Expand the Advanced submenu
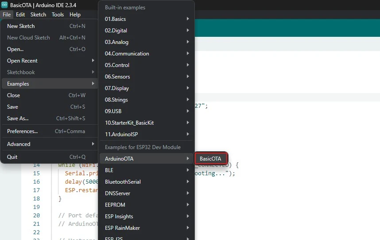Viewport: 380px width, 240px height. pyautogui.click(x=50, y=144)
